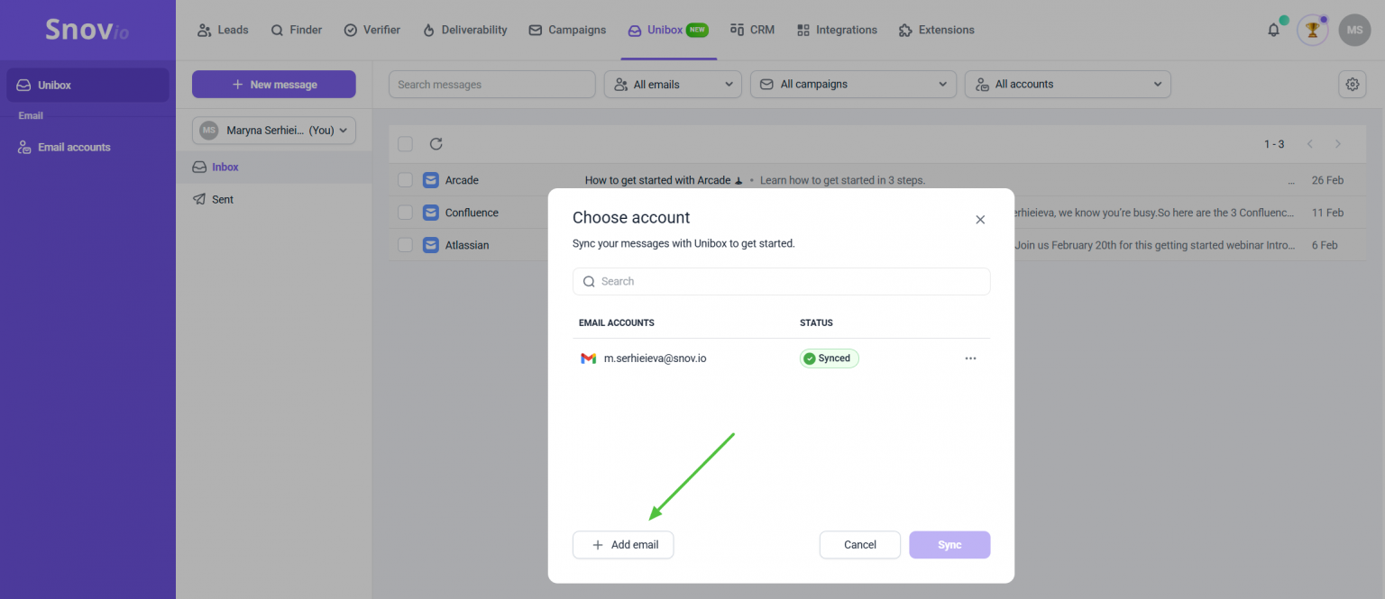Open the Unibox tab
1385x599 pixels.
click(668, 30)
